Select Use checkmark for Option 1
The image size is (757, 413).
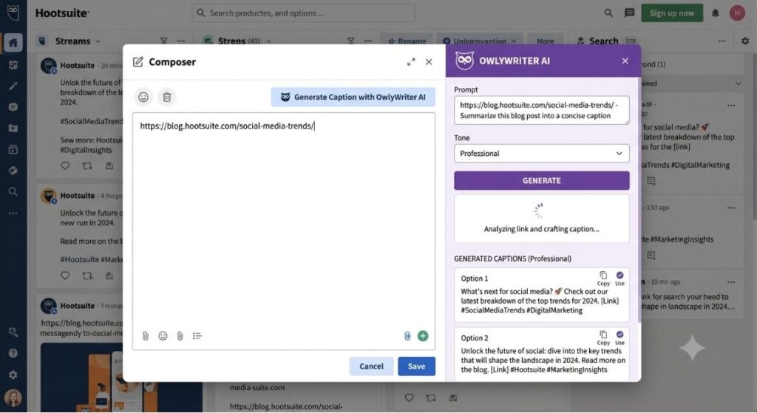point(620,279)
